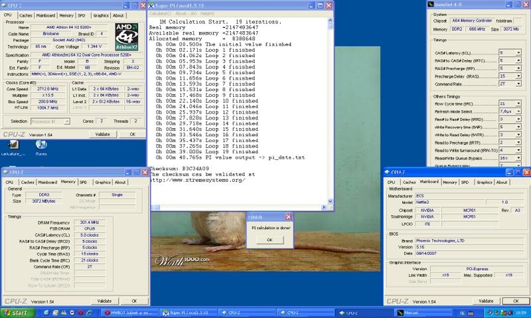Click OK in the Finish dialog

pyautogui.click(x=269, y=240)
